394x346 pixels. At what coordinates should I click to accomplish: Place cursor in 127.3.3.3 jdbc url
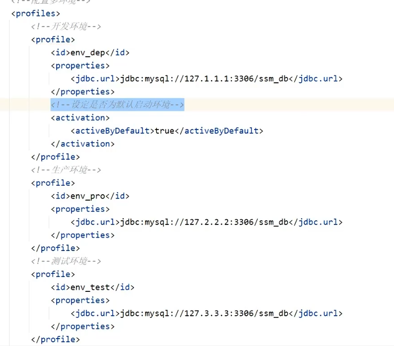click(205, 314)
